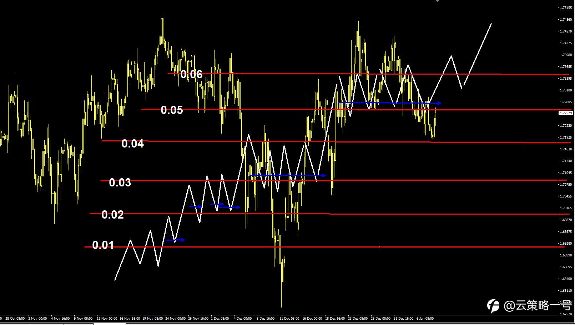This screenshot has width=575, height=325.
Task: Select the 0.05 level text label
Action: [x=172, y=110]
